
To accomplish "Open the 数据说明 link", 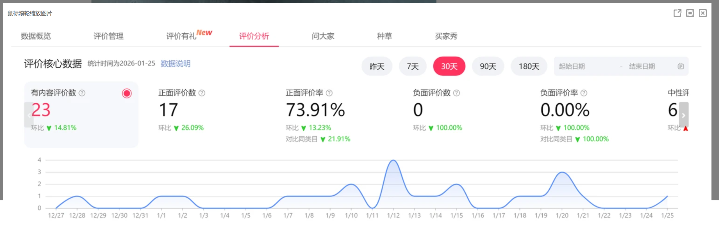I will (x=175, y=64).
